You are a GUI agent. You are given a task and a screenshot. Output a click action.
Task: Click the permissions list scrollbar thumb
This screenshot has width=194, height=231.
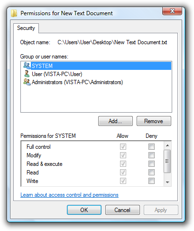[167, 161]
